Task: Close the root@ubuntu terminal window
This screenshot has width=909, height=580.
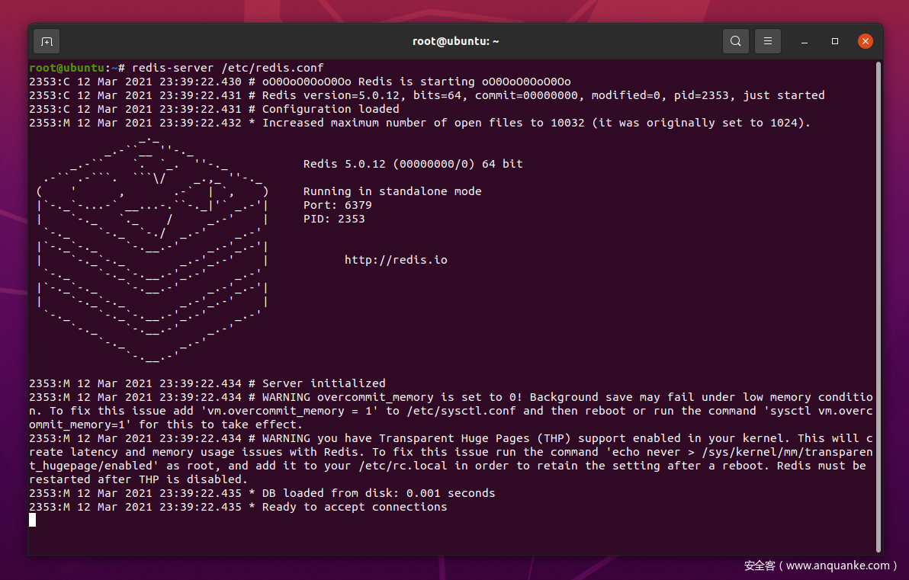Action: tap(865, 41)
